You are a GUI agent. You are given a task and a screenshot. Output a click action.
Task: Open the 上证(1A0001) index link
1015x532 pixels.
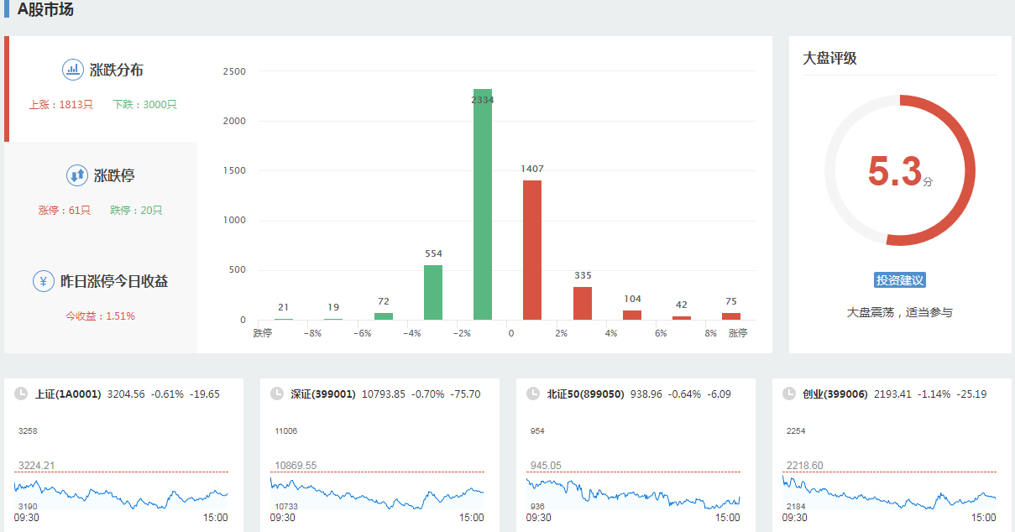click(x=68, y=394)
